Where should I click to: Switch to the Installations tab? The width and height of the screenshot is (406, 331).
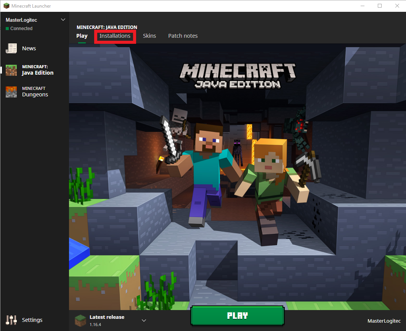115,36
